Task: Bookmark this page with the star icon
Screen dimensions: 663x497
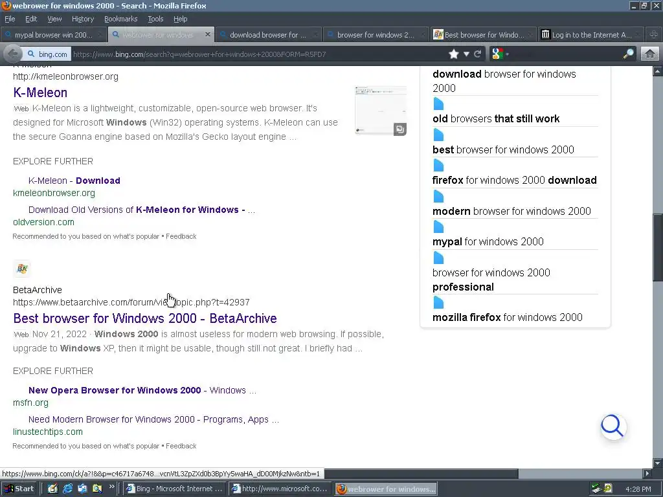Action: click(x=454, y=54)
